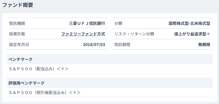Select 国際株式型-北米株式型 classification text
The height and width of the screenshot is (104, 219).
tap(189, 23)
